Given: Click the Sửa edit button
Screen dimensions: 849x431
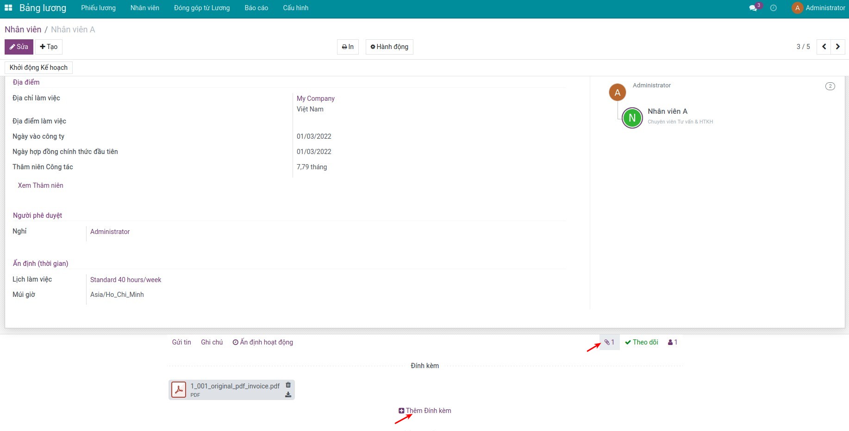Looking at the screenshot, I should [19, 47].
